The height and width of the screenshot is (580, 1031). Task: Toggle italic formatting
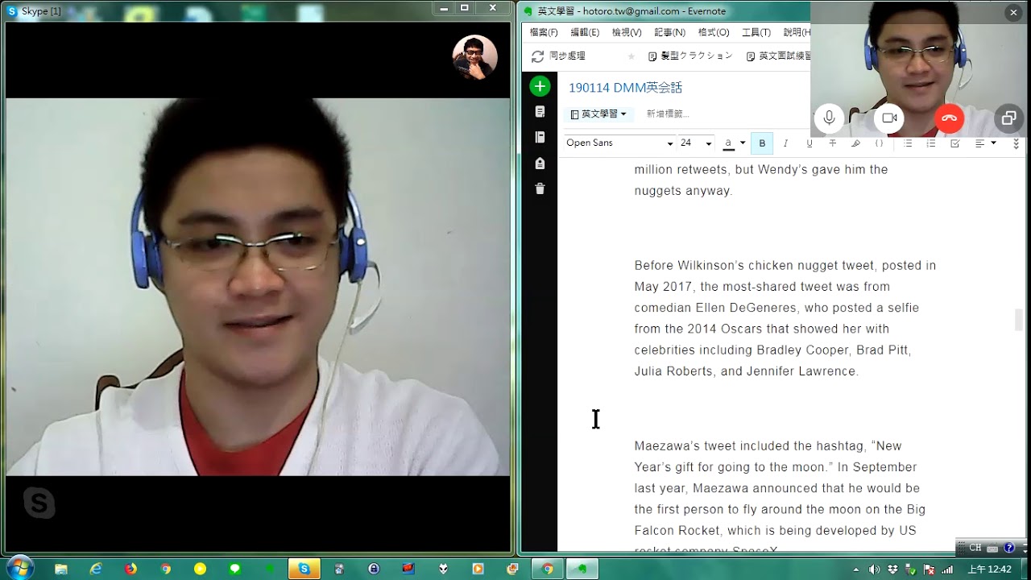[785, 143]
